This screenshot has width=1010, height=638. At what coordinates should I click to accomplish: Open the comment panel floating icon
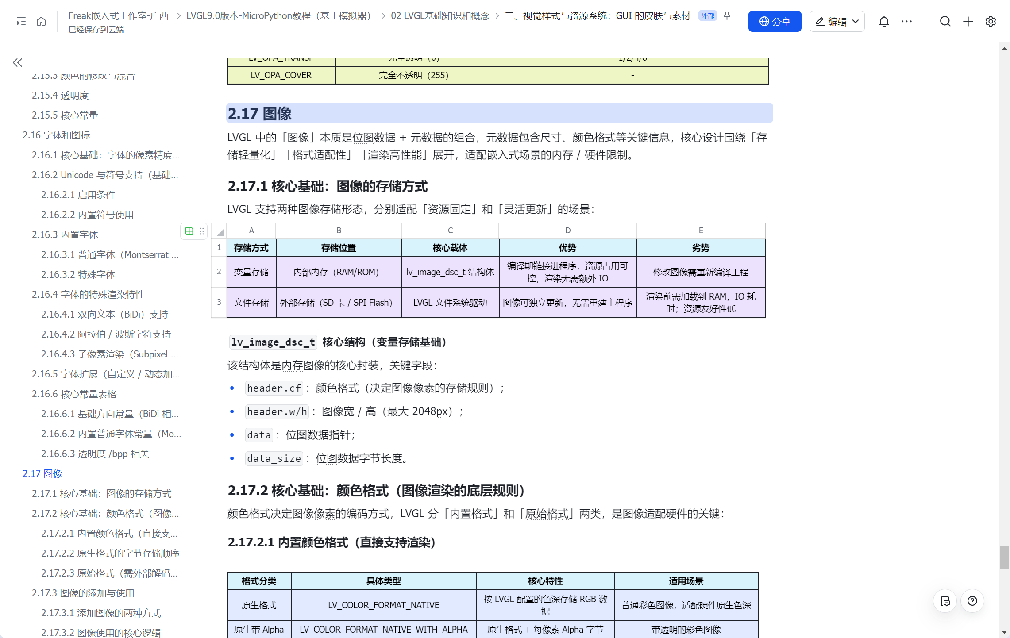945,601
